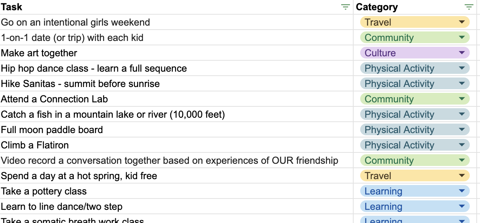Select the 'Make art together' cell
Image resolution: width=480 pixels, height=223 pixels.
coord(176,53)
